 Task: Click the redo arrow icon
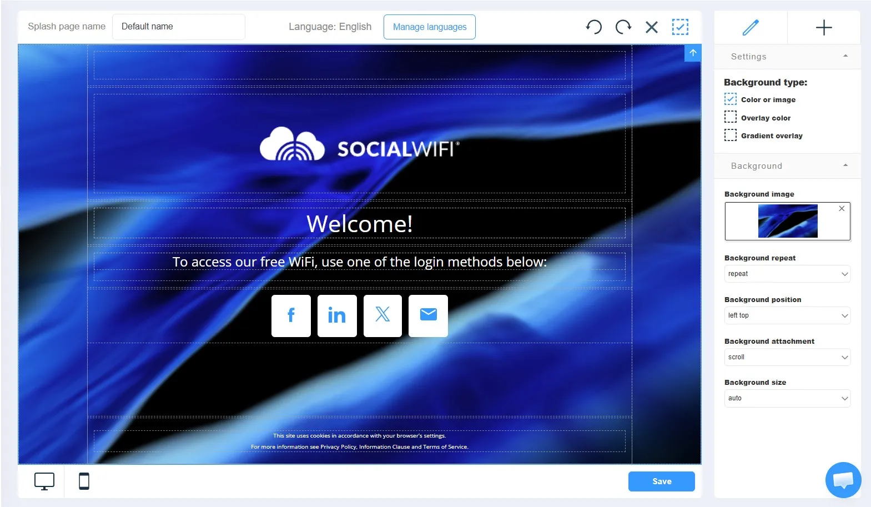click(623, 27)
